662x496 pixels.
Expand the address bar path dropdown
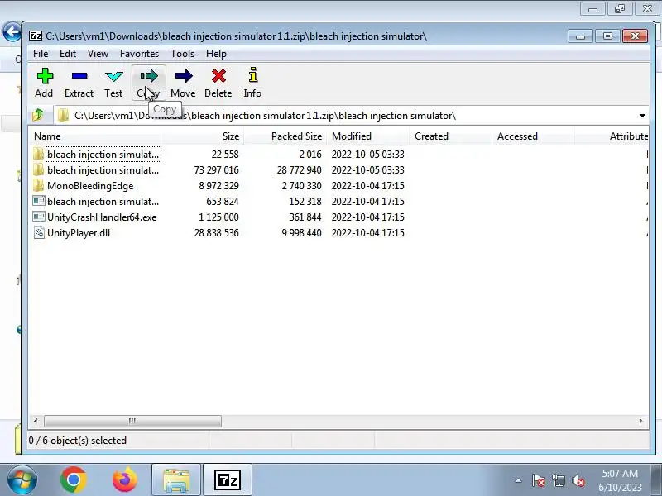point(642,115)
